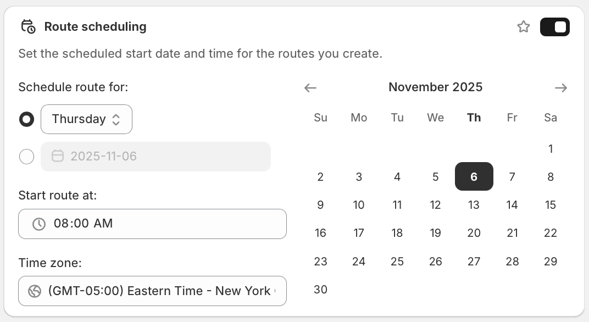Image resolution: width=589 pixels, height=322 pixels.
Task: Select November 13 on the calendar
Action: 474,205
